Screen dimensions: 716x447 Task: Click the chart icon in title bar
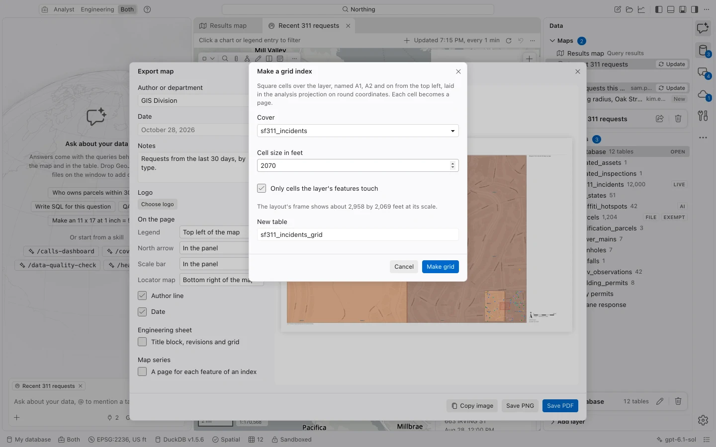point(641,9)
